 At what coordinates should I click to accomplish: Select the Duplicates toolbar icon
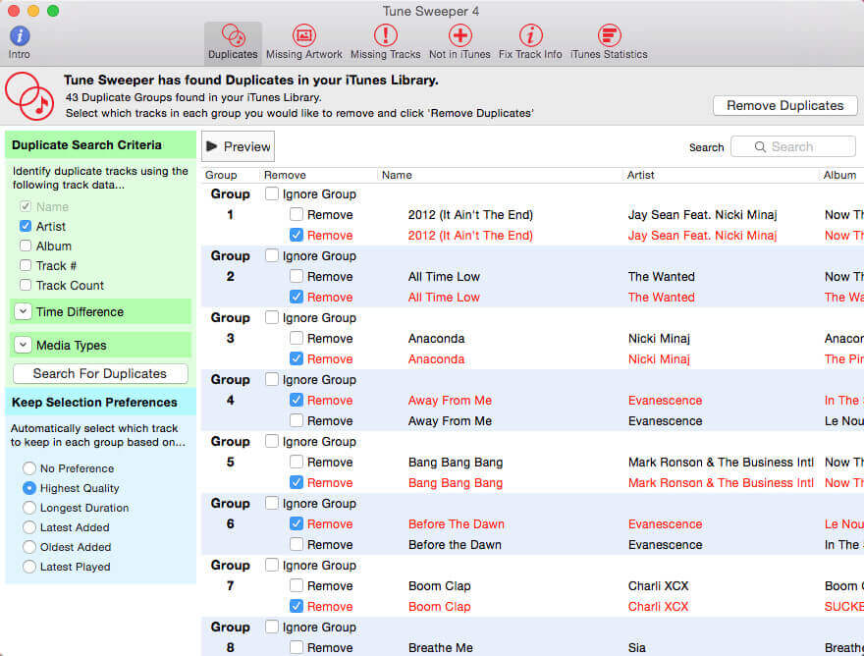pos(233,36)
